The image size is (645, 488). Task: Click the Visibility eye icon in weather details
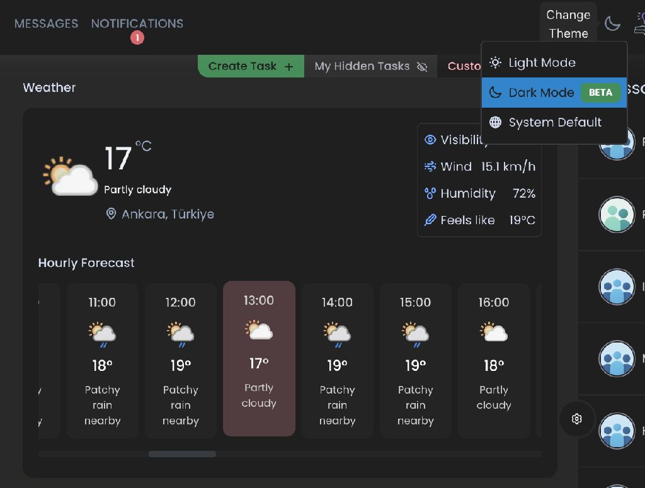[x=430, y=140]
